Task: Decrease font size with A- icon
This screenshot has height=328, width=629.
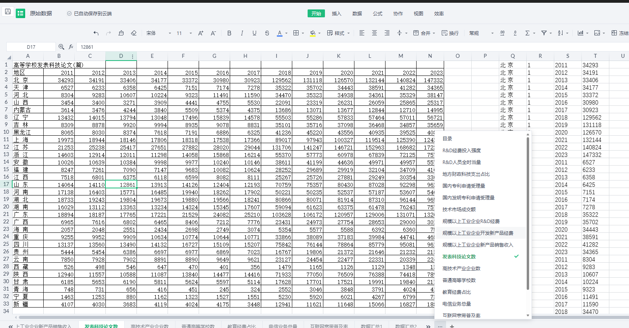Action: point(213,33)
